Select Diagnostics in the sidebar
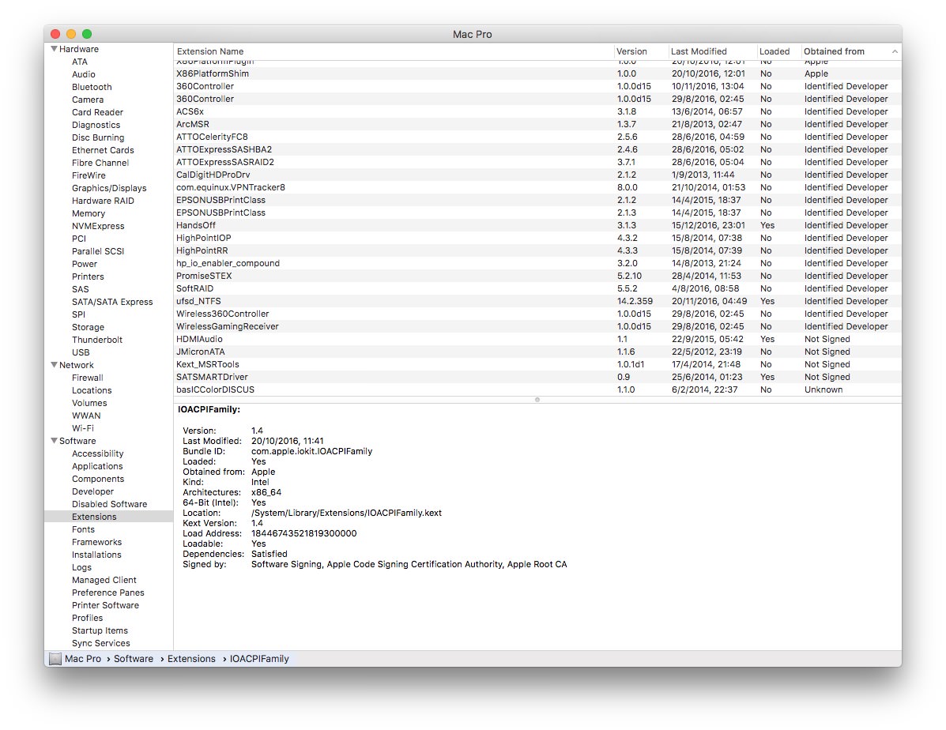Screen dimensions: 946x730 pyautogui.click(x=96, y=125)
